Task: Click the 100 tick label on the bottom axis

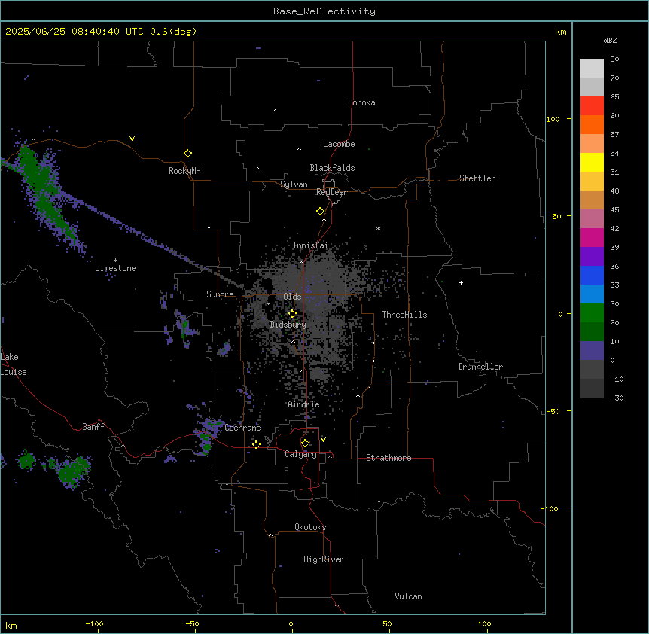Action: click(x=484, y=623)
